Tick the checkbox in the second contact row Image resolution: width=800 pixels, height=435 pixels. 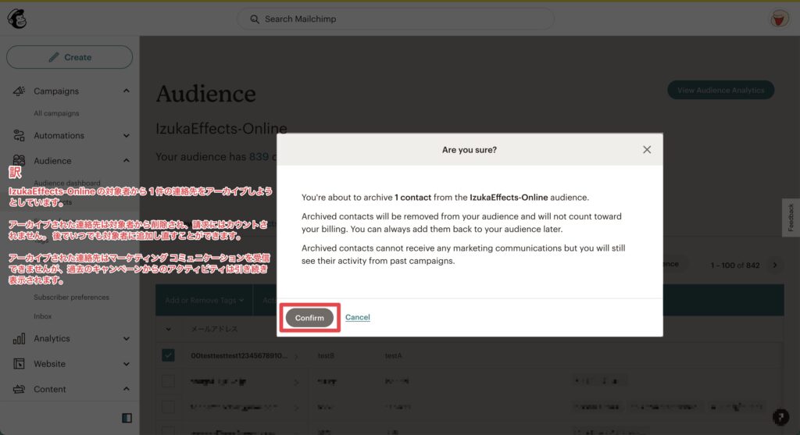pyautogui.click(x=169, y=381)
